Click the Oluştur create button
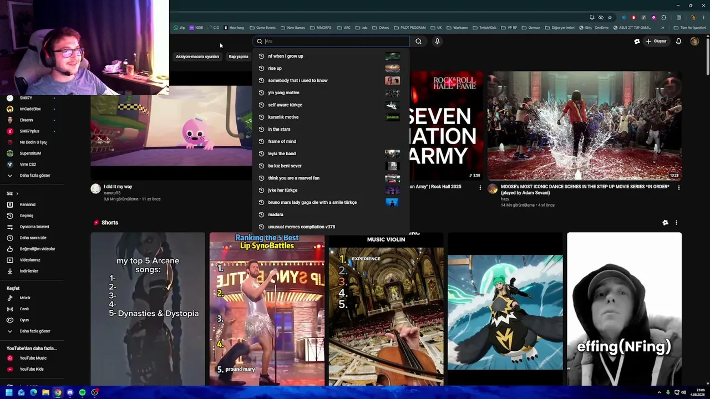The image size is (710, 399). (656, 41)
